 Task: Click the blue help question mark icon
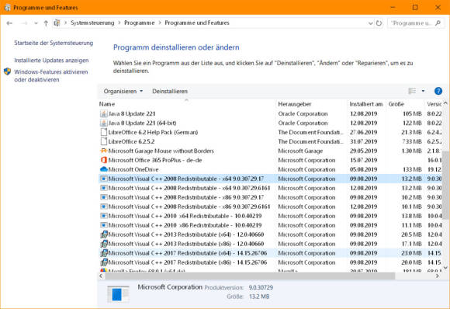(438, 91)
